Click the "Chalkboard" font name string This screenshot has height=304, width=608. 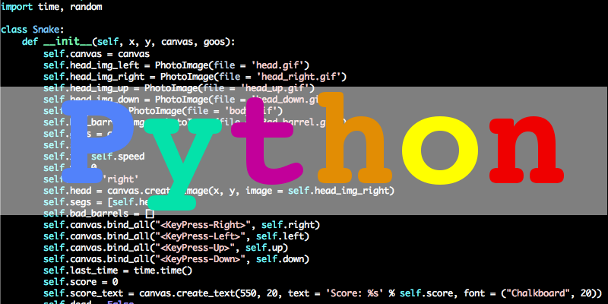(x=540, y=293)
